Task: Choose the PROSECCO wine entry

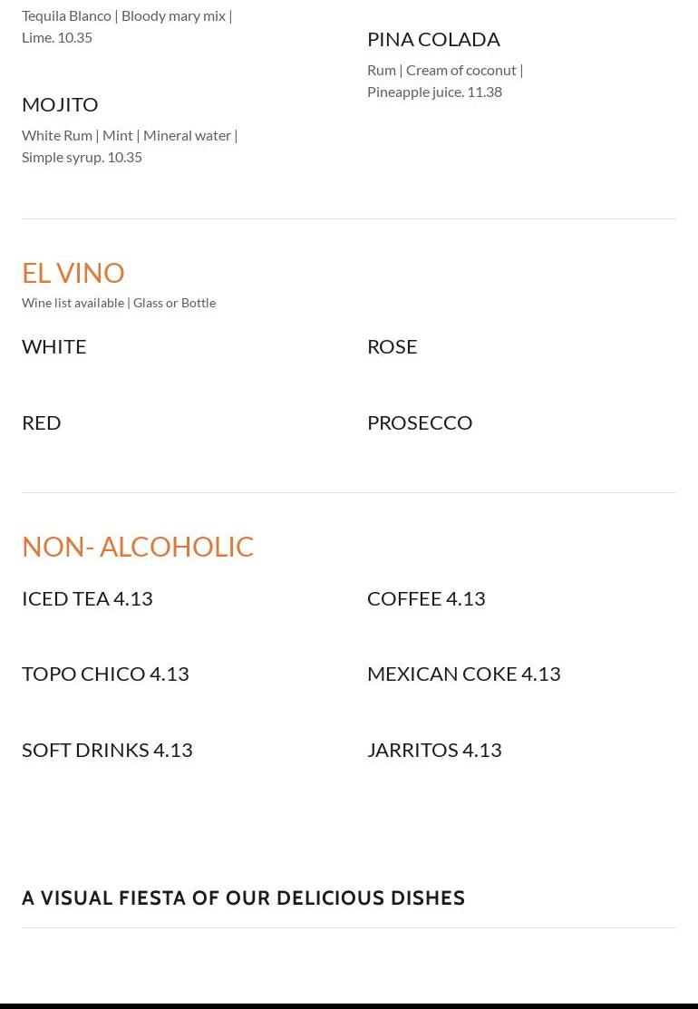Action: pos(420,422)
